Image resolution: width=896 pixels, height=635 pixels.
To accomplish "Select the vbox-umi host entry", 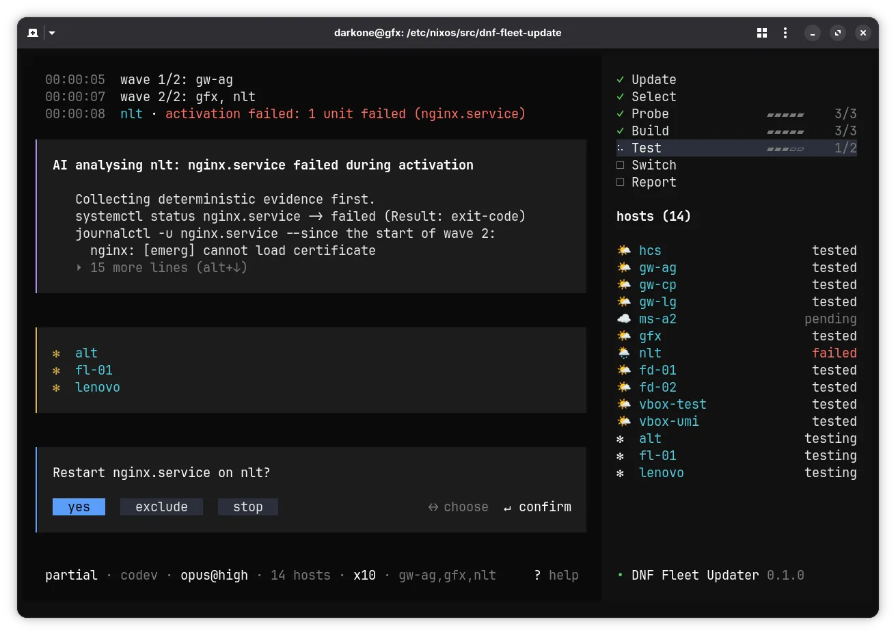I will [x=736, y=422].
